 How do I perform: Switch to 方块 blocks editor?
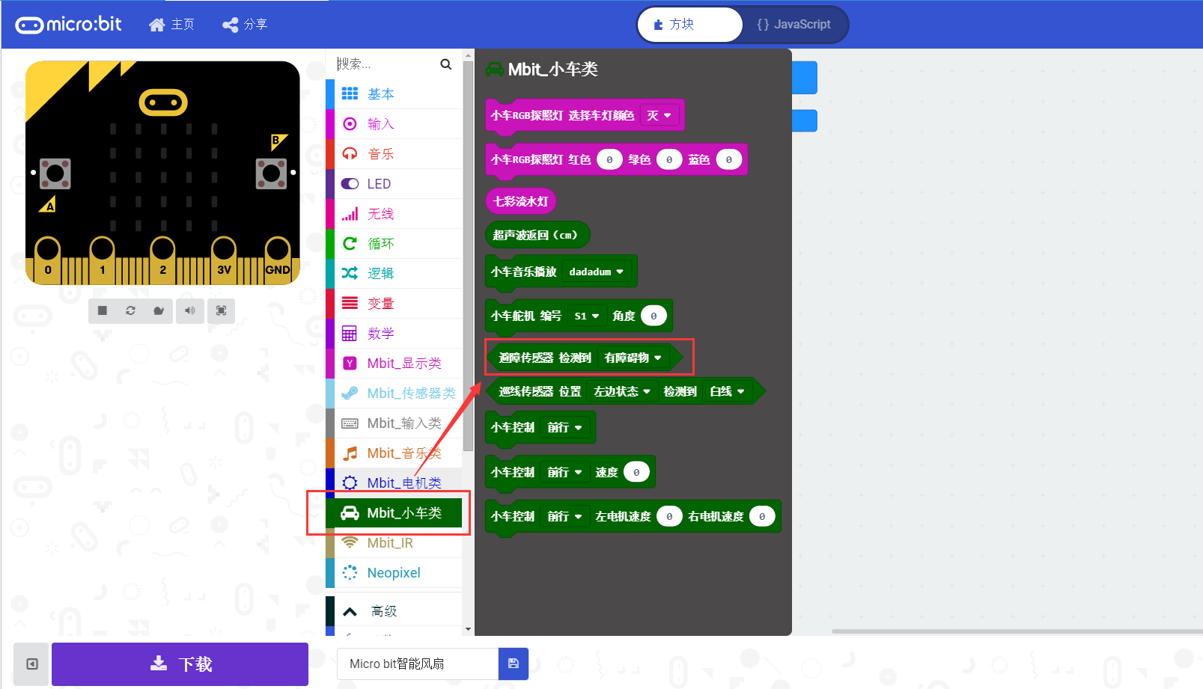click(689, 25)
